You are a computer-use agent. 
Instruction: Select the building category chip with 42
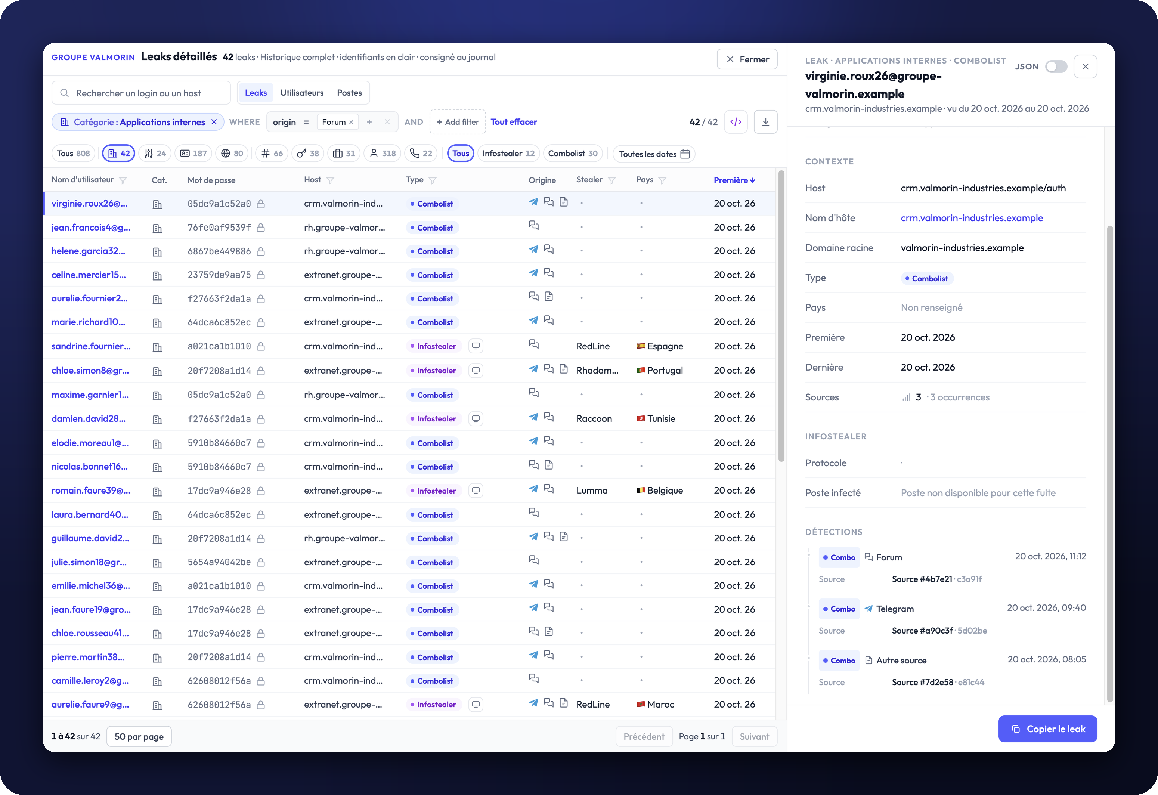118,154
